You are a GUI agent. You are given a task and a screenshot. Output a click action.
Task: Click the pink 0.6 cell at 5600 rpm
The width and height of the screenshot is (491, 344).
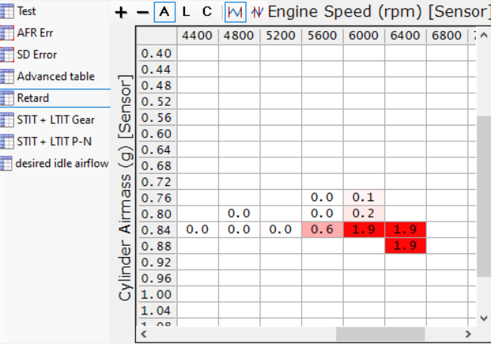323,230
